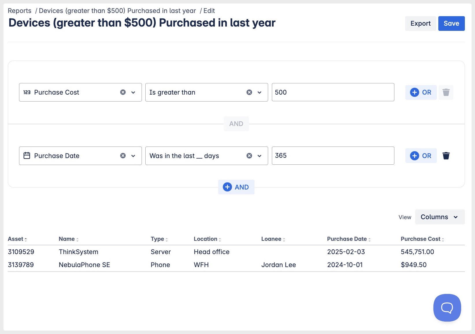
Task: Expand the 'Is greater than' operator dropdown
Action: pyautogui.click(x=259, y=92)
